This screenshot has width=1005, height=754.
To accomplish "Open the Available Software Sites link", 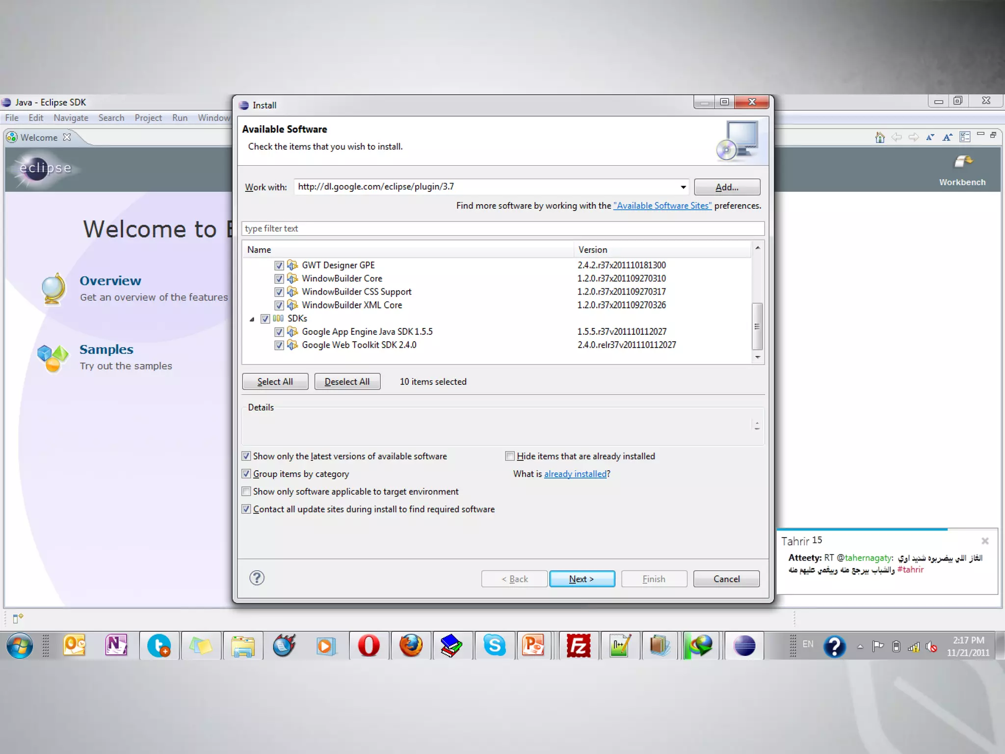I will pos(662,206).
